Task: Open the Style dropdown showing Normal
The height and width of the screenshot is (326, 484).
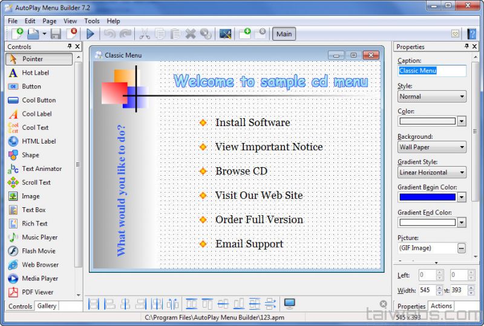Action: [x=431, y=96]
